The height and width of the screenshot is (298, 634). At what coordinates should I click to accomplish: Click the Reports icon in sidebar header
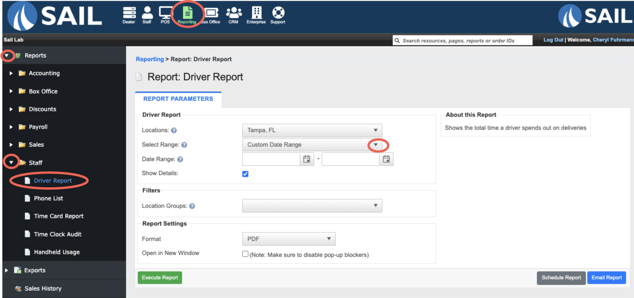pos(18,56)
